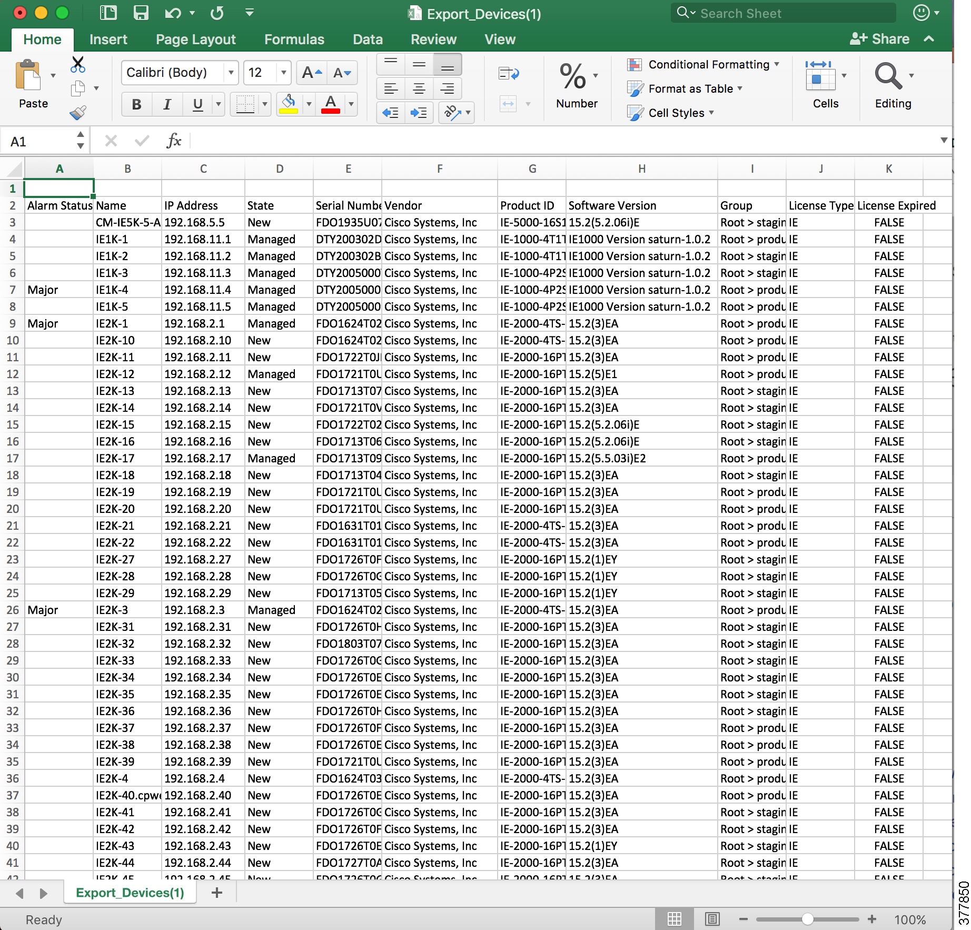The image size is (971, 930).
Task: Open fill color dropdown arrow
Action: click(309, 104)
